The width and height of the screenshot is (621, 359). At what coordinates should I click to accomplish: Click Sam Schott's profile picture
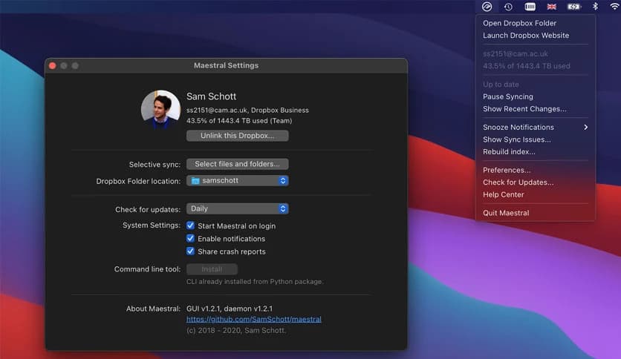click(160, 110)
